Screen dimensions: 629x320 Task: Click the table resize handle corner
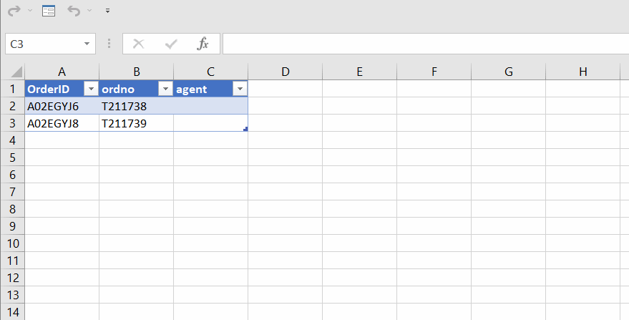point(245,129)
